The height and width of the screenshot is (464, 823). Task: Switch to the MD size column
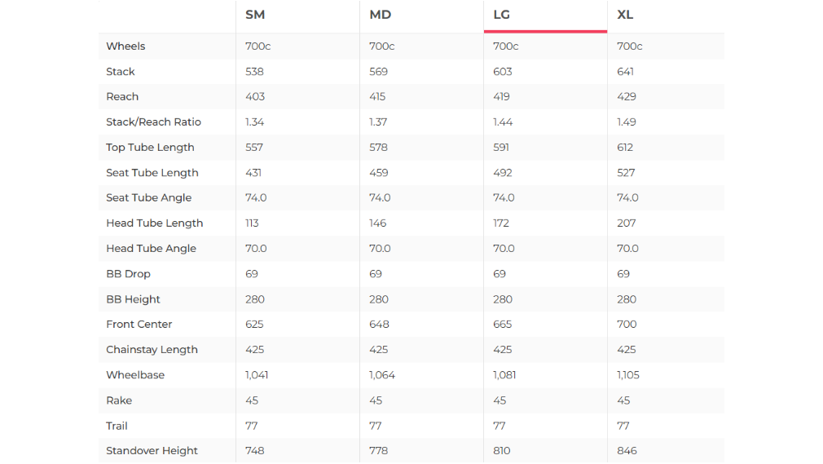pyautogui.click(x=381, y=15)
